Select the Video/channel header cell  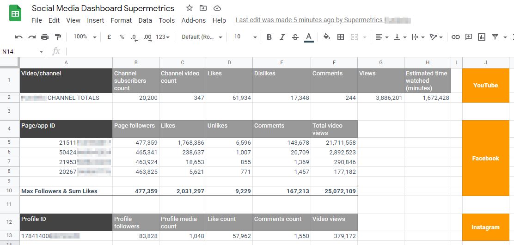[66, 81]
